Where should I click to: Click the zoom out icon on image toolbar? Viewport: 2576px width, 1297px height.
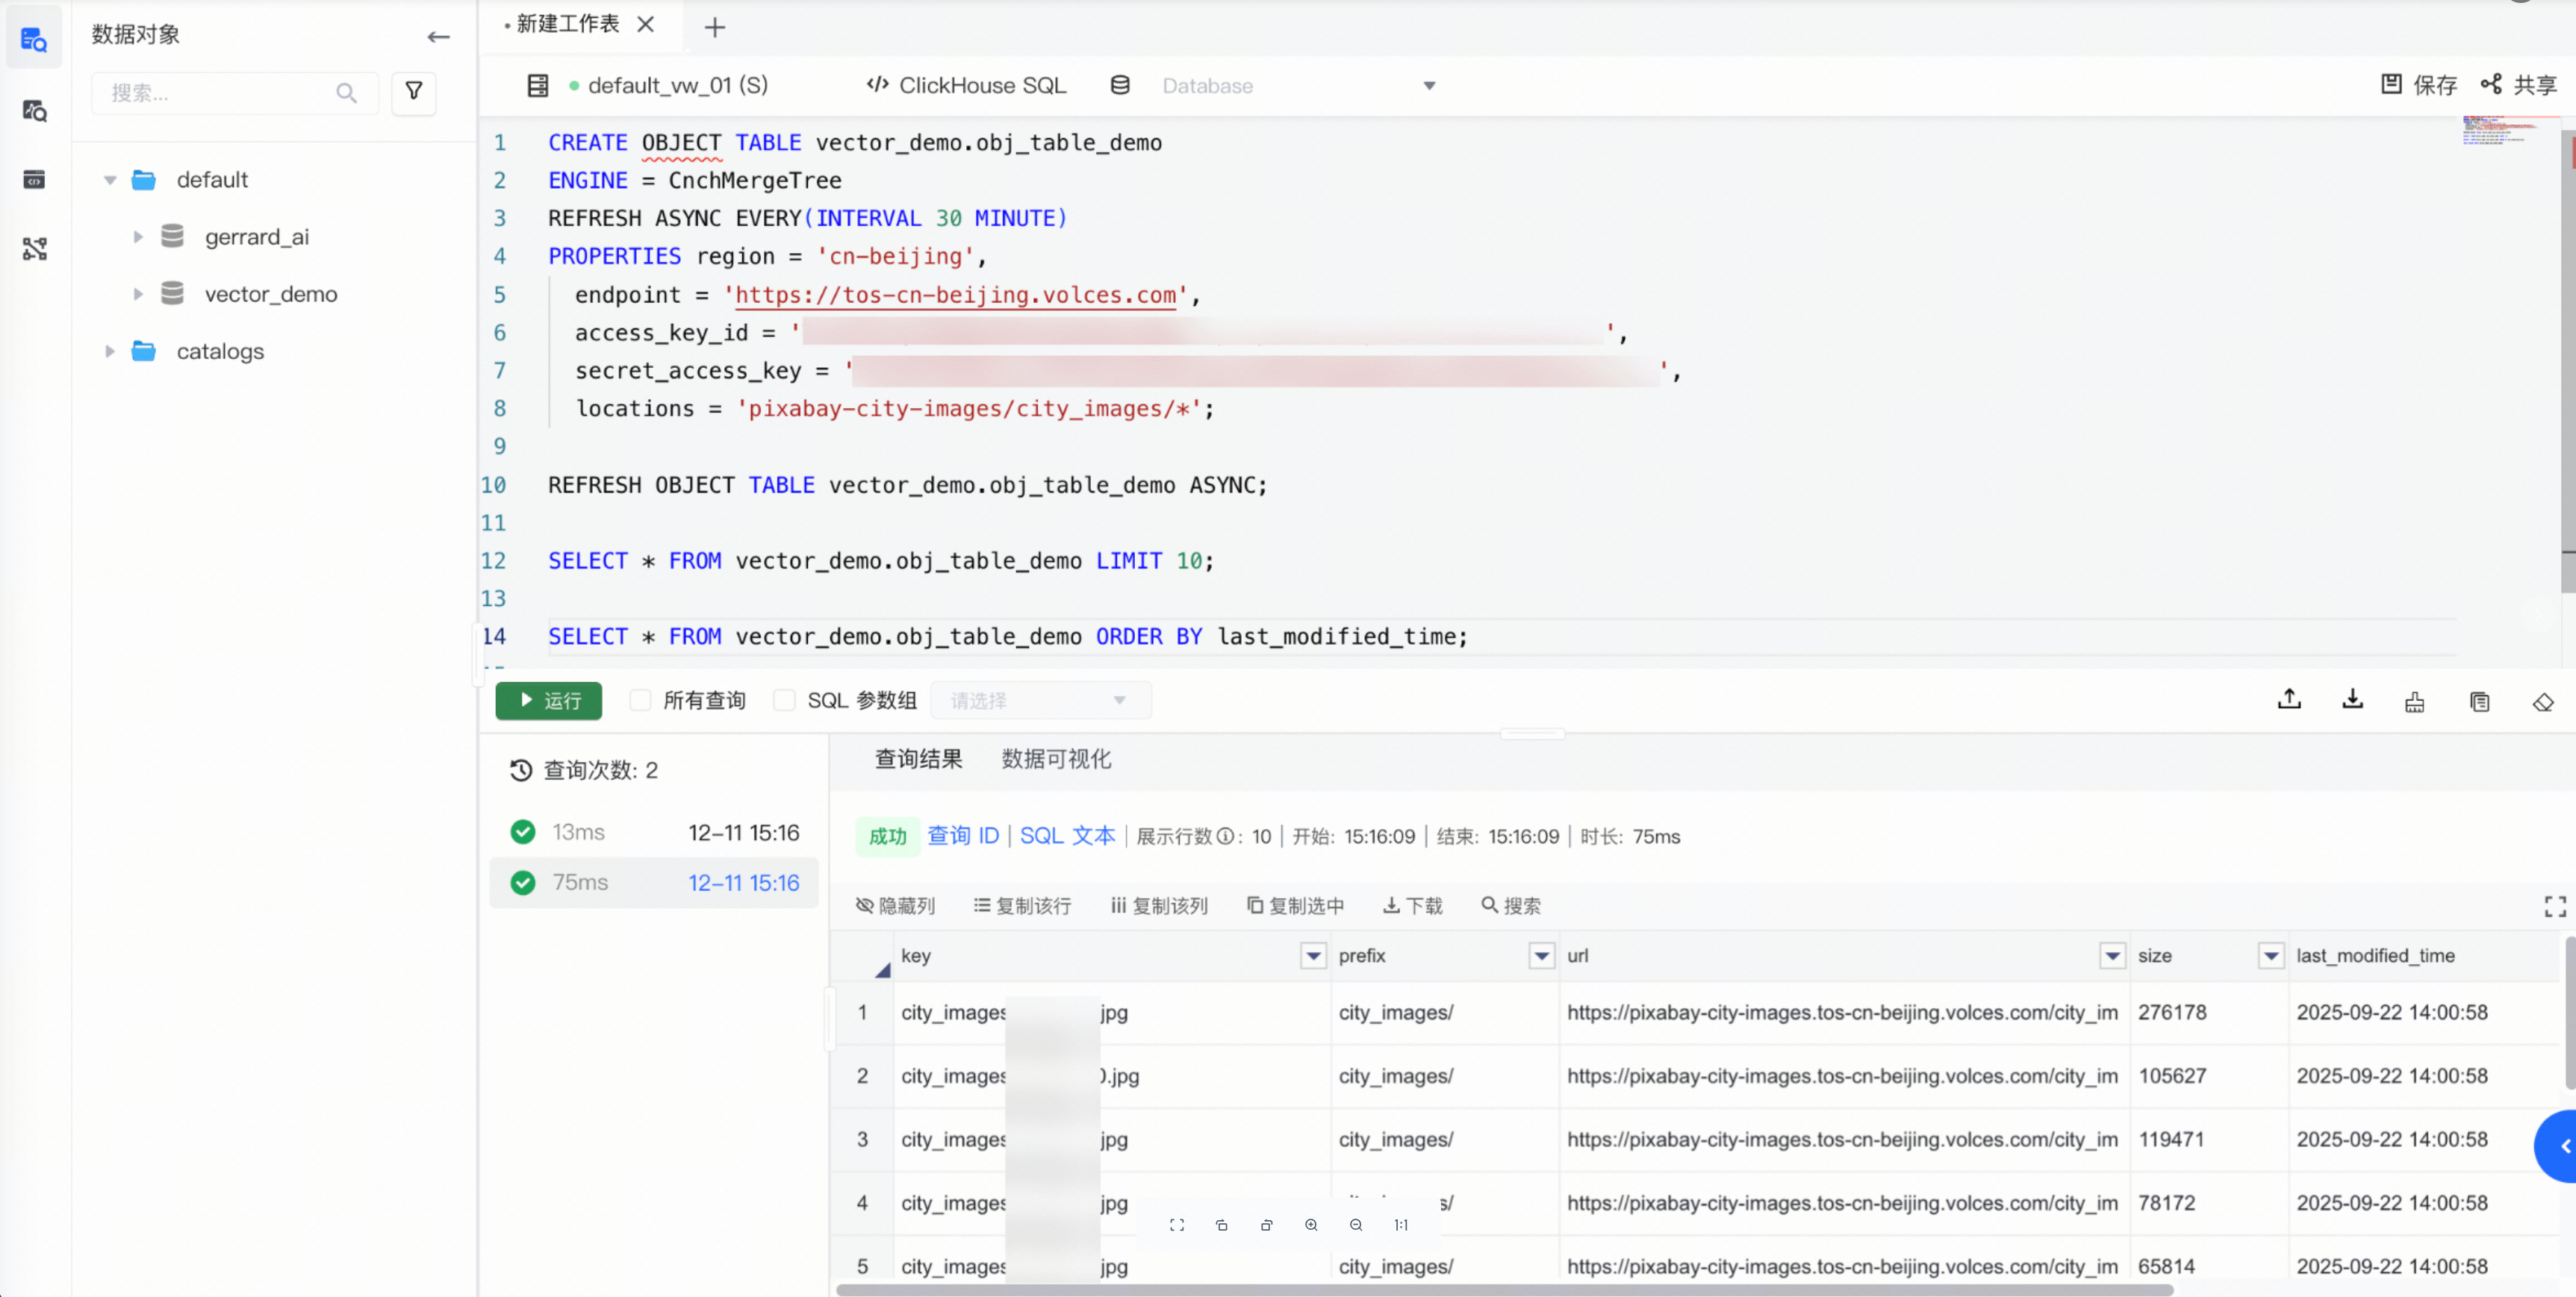tap(1355, 1225)
